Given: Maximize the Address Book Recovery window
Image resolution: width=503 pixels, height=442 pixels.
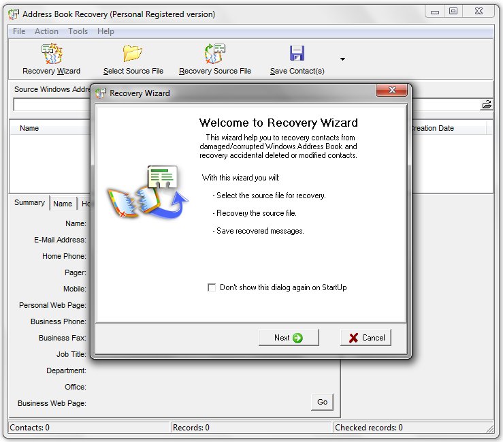Looking at the screenshot, I should click(453, 11).
